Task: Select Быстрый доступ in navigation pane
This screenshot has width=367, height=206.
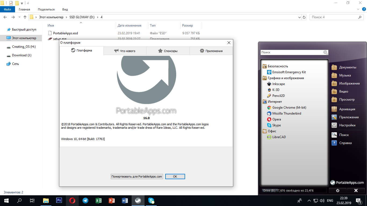Action: [x=21, y=30]
